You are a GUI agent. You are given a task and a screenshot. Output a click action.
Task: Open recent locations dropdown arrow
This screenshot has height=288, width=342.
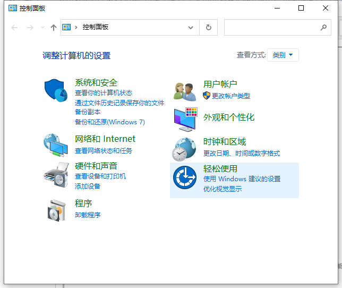[x=42, y=27]
